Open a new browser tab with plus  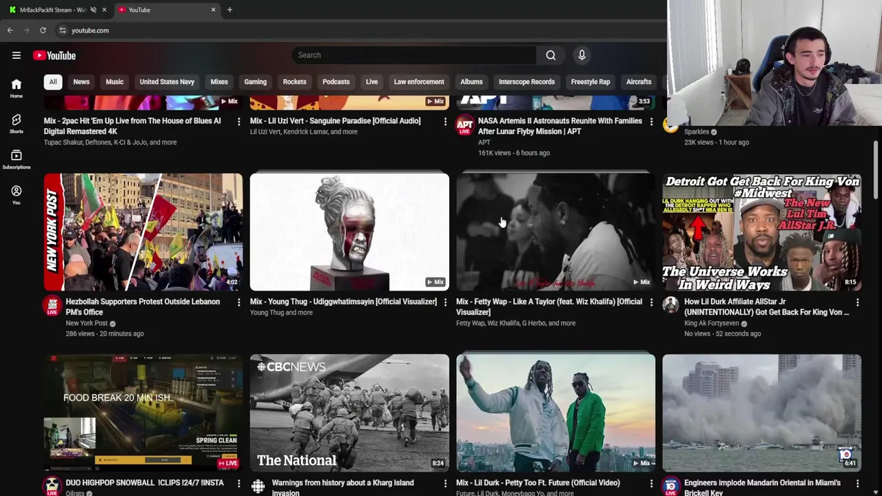[229, 10]
